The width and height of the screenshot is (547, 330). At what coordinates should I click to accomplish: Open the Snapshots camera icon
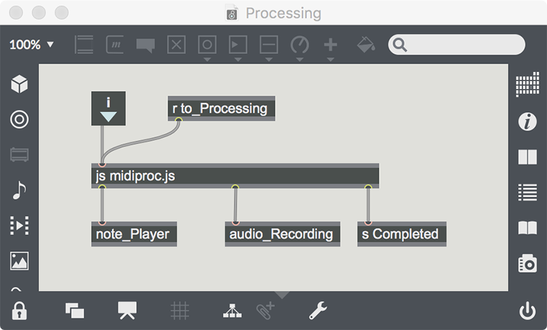[x=527, y=264]
